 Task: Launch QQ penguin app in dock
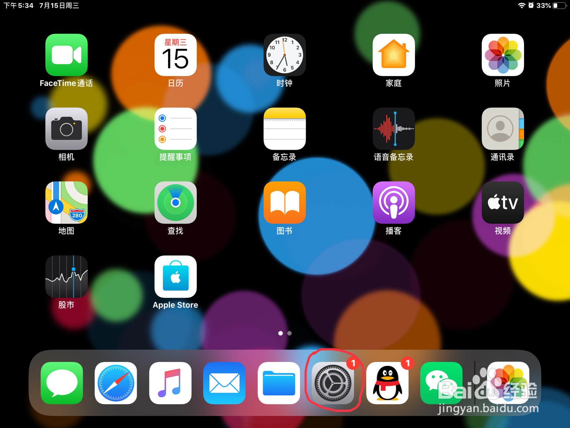(x=387, y=383)
